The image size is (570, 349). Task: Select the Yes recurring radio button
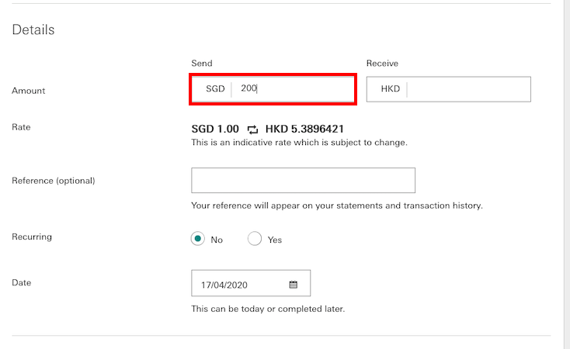255,239
